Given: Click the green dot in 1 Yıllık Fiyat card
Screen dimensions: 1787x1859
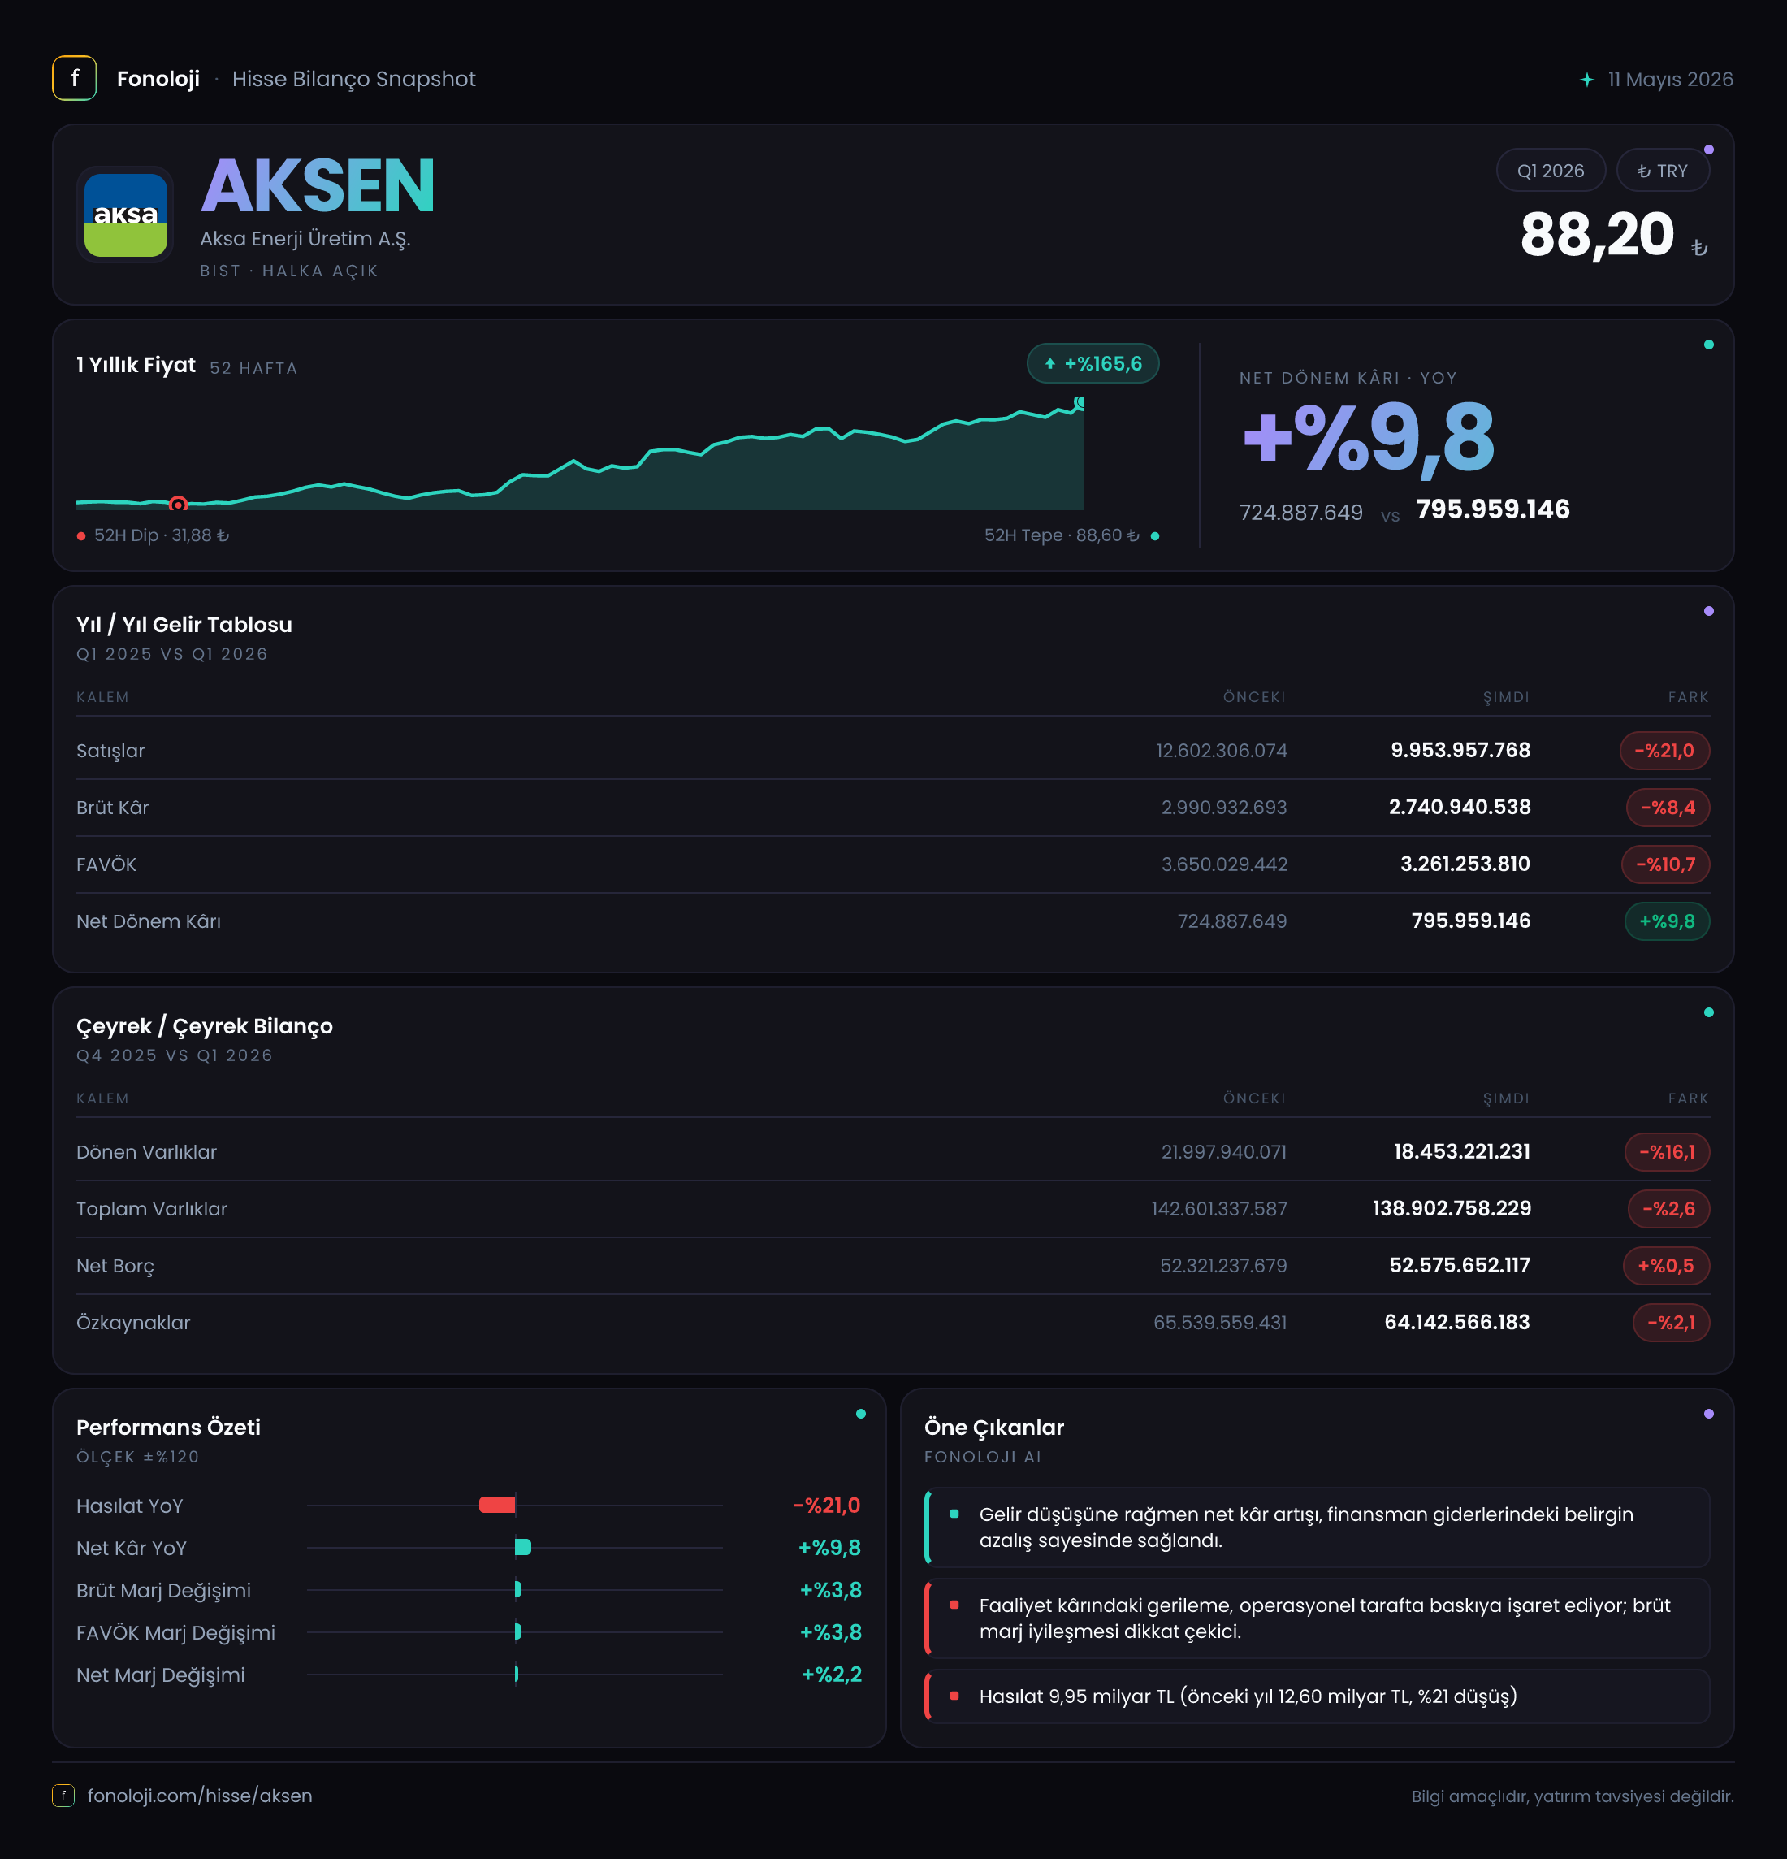Looking at the screenshot, I should [x=1708, y=344].
